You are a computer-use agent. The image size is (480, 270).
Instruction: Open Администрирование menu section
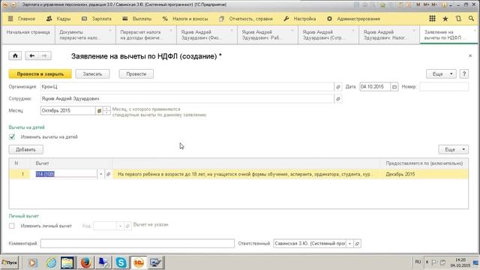[353, 19]
